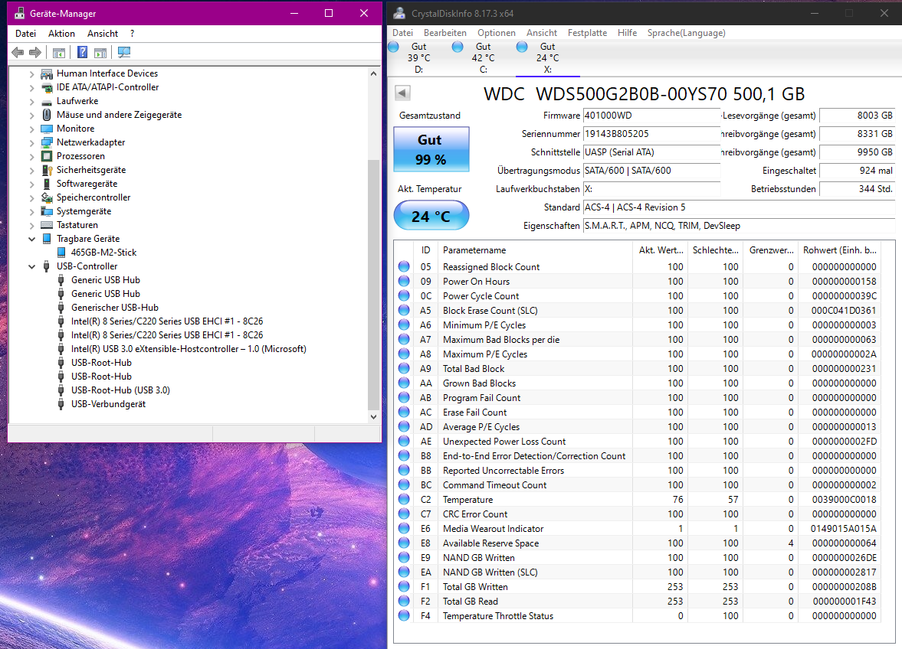Collapse the Tragbare Geräte node

pos(31,239)
